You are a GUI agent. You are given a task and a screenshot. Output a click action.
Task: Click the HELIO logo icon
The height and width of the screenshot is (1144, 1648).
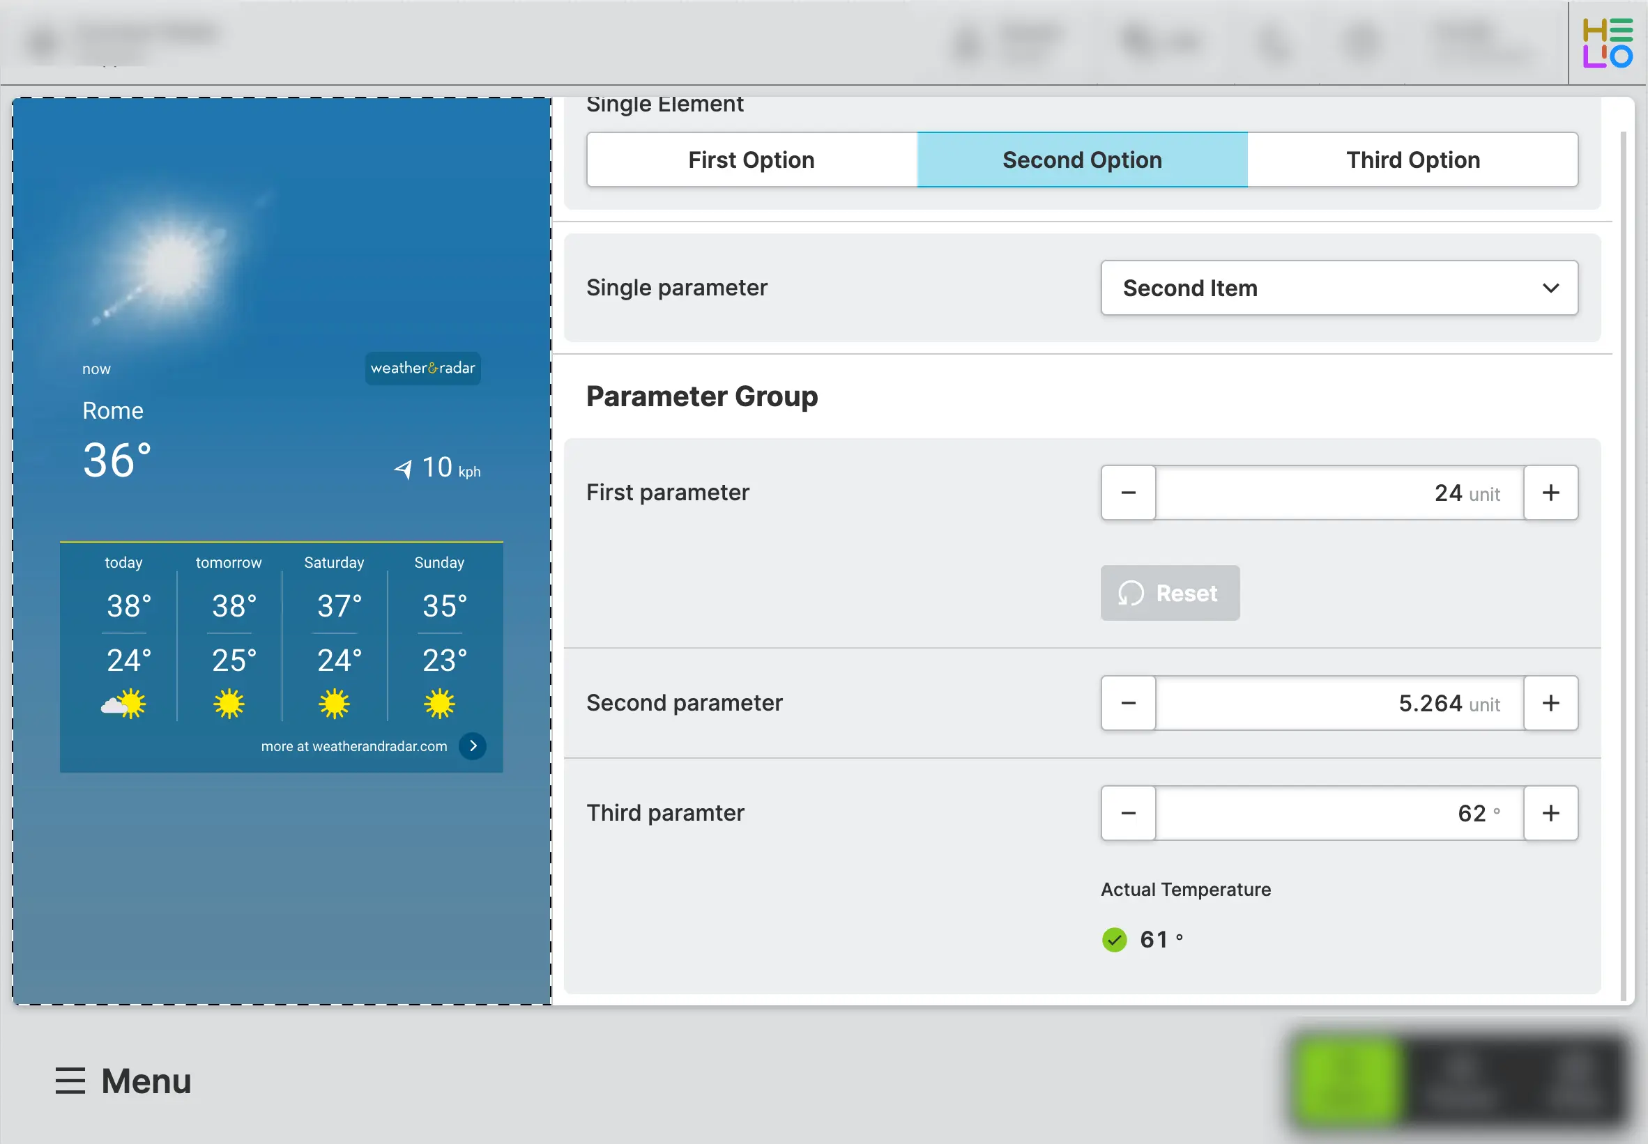click(x=1607, y=43)
